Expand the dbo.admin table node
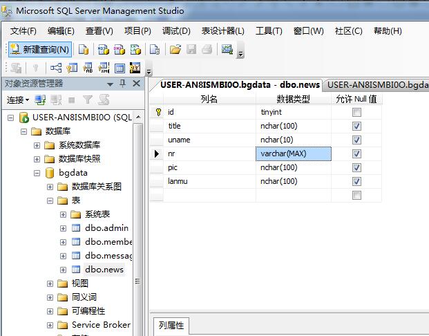 (x=63, y=228)
